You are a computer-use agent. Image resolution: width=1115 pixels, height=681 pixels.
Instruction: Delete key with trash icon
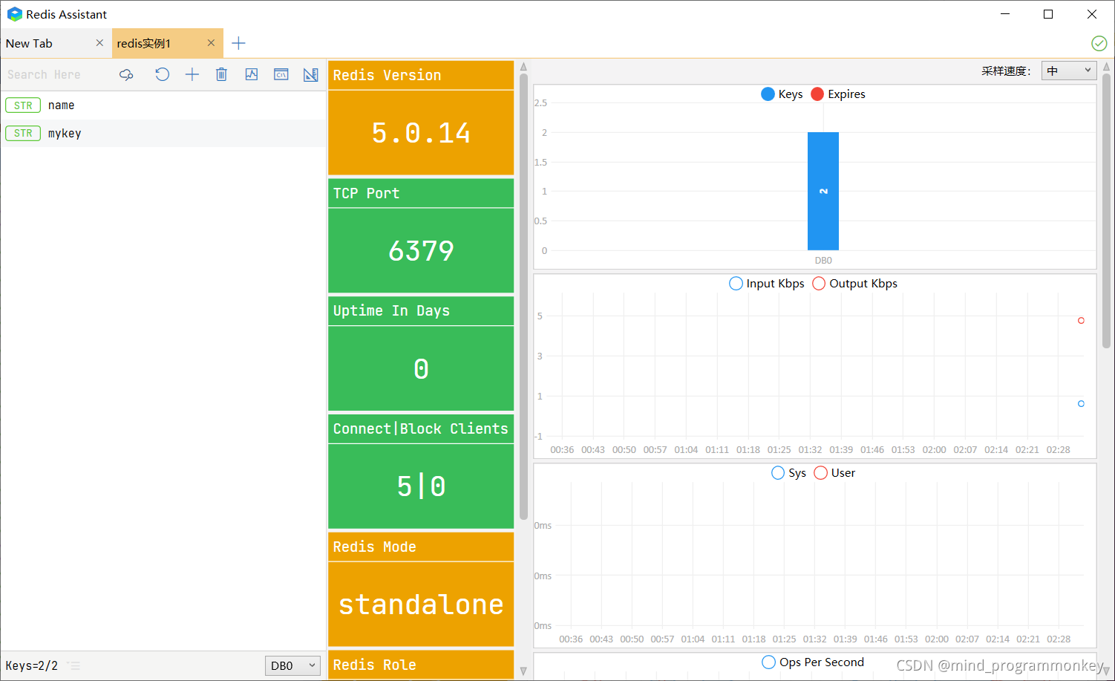(221, 74)
